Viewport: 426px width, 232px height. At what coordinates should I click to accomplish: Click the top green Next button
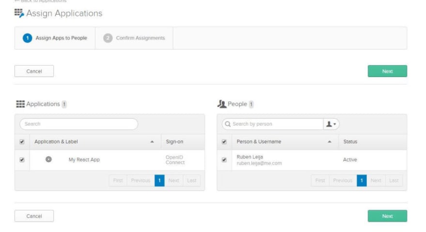tap(387, 71)
